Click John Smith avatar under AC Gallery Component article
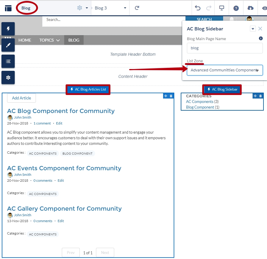This screenshot has height=259, width=267. [x=10, y=215]
